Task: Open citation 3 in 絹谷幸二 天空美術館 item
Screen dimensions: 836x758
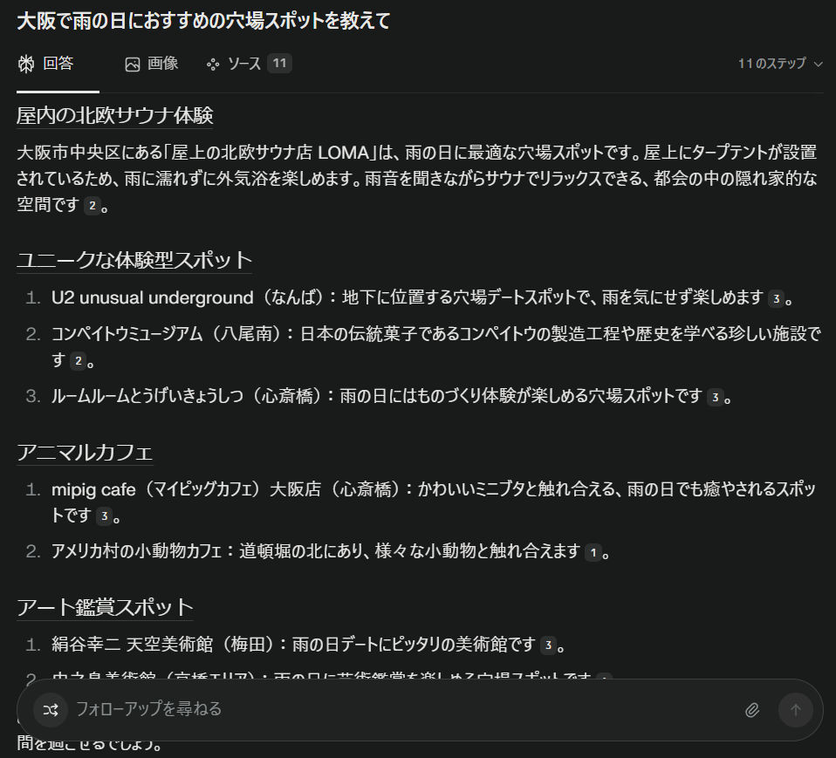Action: (548, 645)
